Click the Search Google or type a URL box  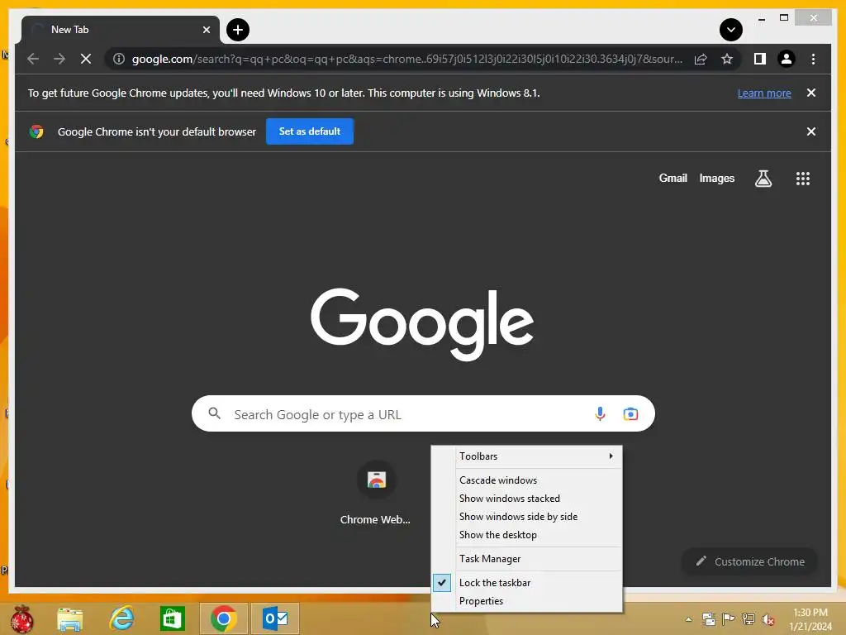point(423,413)
